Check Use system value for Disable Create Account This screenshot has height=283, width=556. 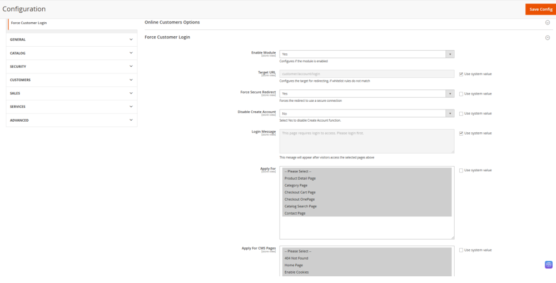(461, 114)
